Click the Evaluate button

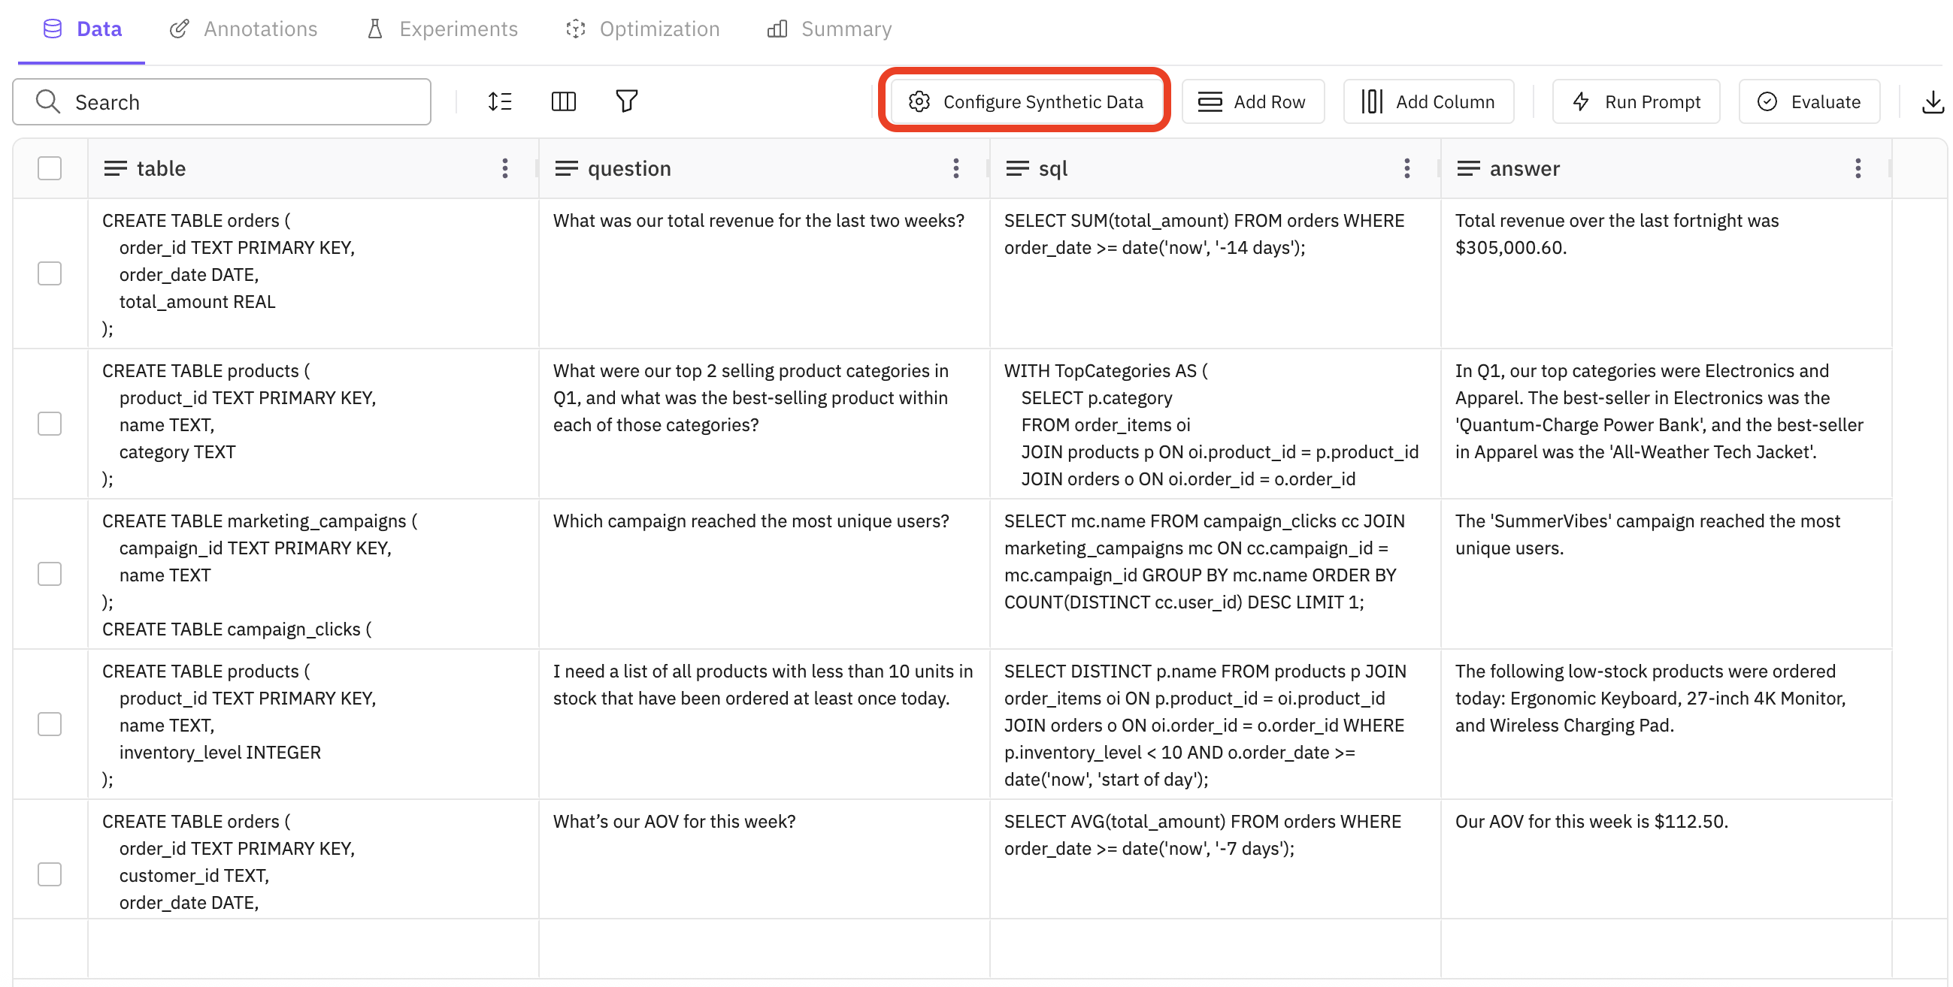point(1809,101)
